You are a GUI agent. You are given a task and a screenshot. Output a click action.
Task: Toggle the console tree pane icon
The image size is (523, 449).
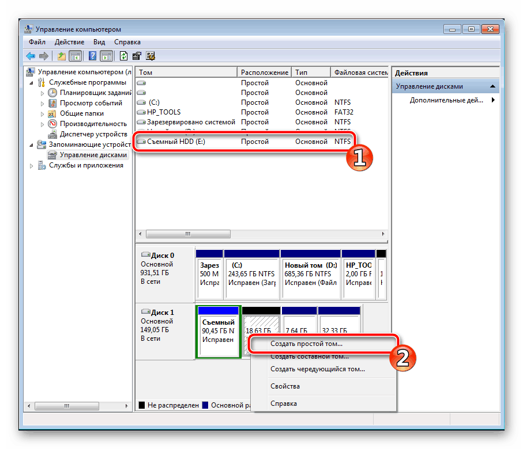point(75,56)
